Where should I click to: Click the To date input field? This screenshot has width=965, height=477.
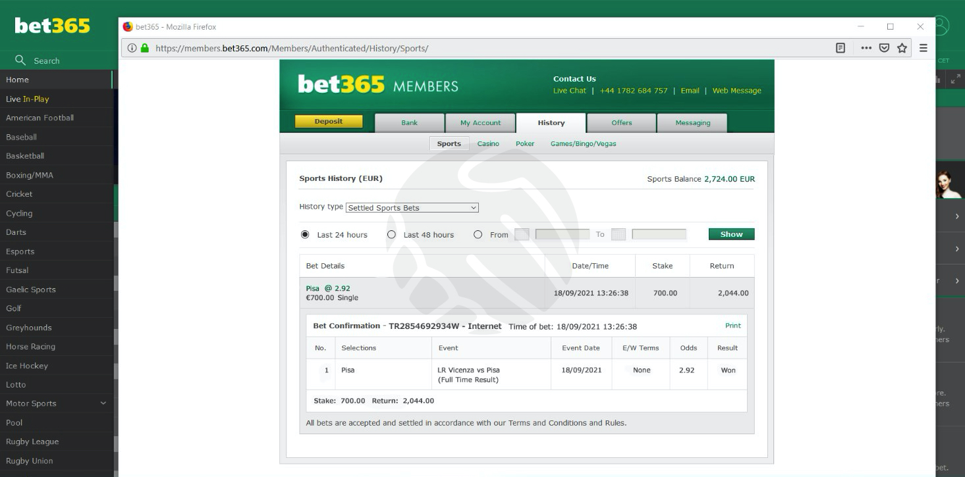[659, 234]
